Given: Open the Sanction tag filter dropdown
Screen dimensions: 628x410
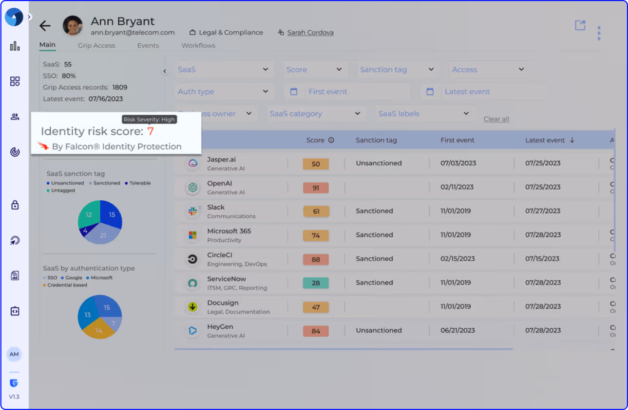Looking at the screenshot, I should click(398, 70).
